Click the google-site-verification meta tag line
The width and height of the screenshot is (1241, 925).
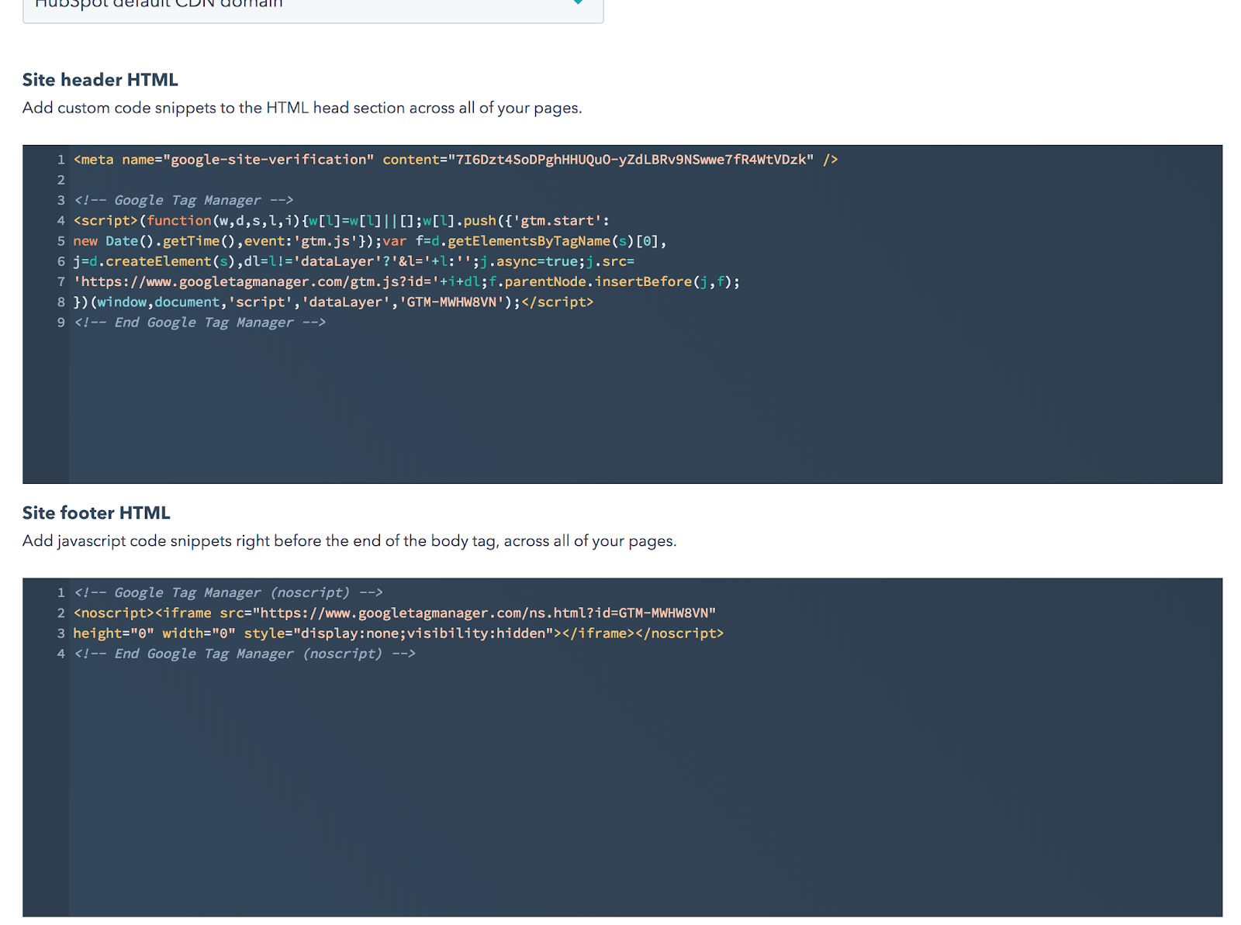click(455, 160)
